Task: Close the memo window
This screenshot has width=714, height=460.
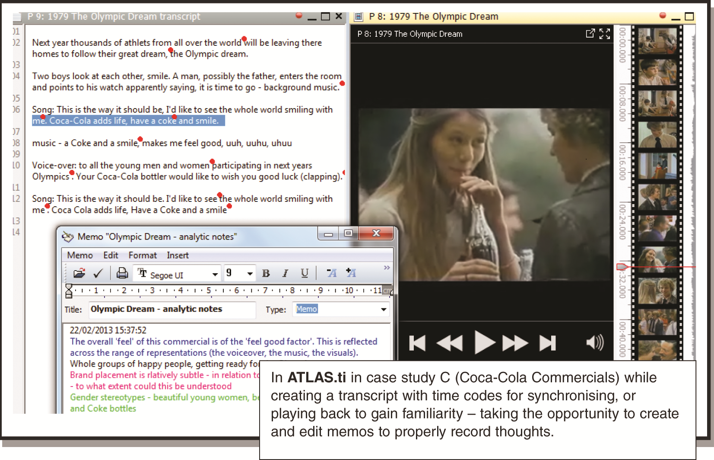Action: [376, 233]
